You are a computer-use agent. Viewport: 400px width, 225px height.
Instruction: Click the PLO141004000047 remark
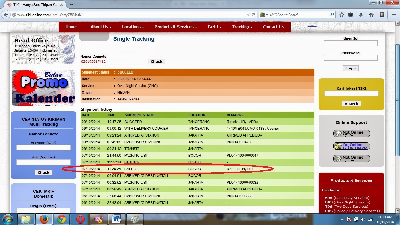click(242, 156)
